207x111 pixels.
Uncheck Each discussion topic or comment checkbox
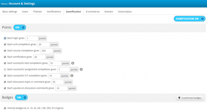[5, 82]
